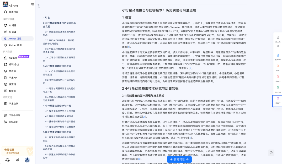Collapse the sidebar using the top hamburger icon
Screen dimensions: 282x164
[x=32, y=4]
